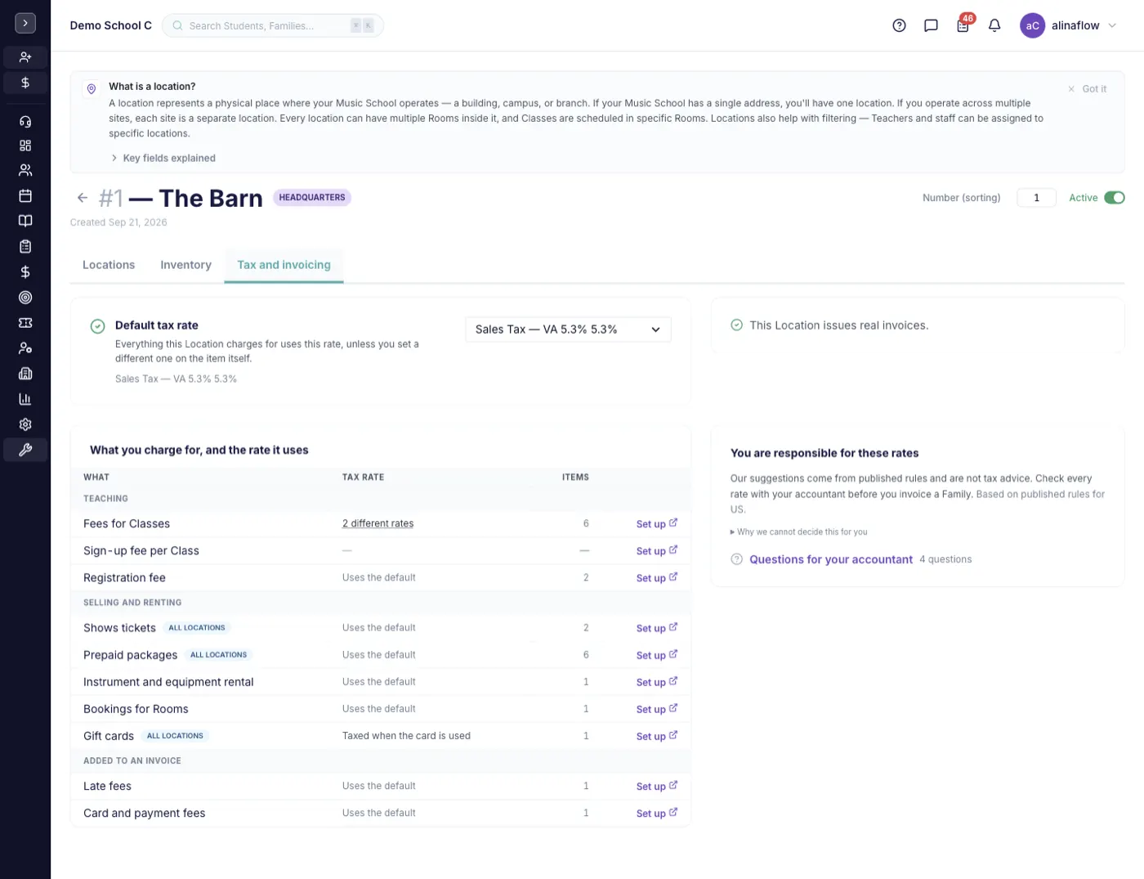Screen dimensions: 1144x879
Task: Click Set up for Registration fee
Action: tap(657, 578)
